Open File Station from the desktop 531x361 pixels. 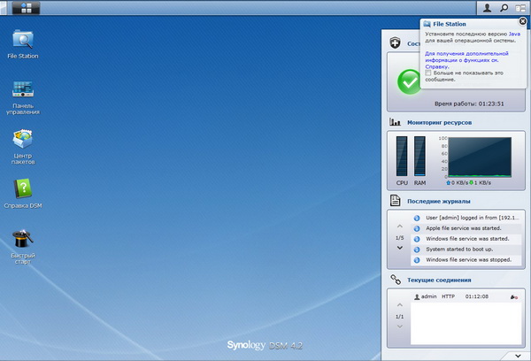point(23,41)
